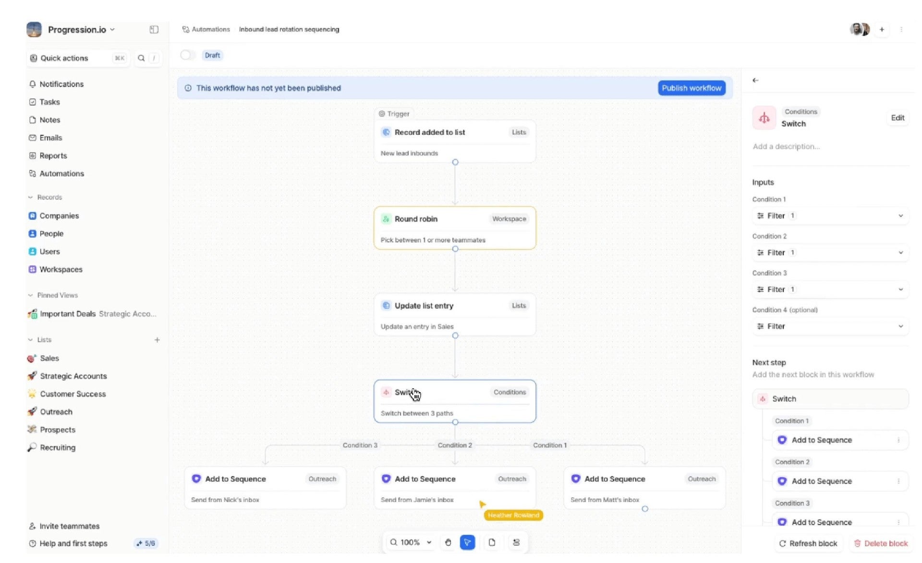Screen dimensions: 922x563
Task: Click the Publish workflow button
Action: [691, 88]
